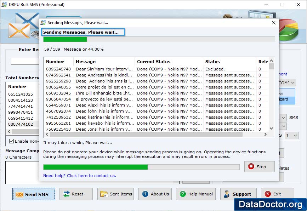
Task: Click the Reset button label
Action: click(x=78, y=194)
